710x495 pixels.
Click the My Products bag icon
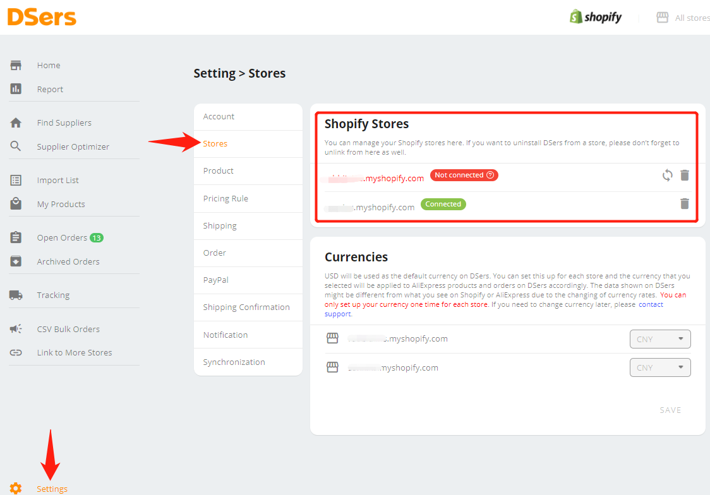[16, 203]
